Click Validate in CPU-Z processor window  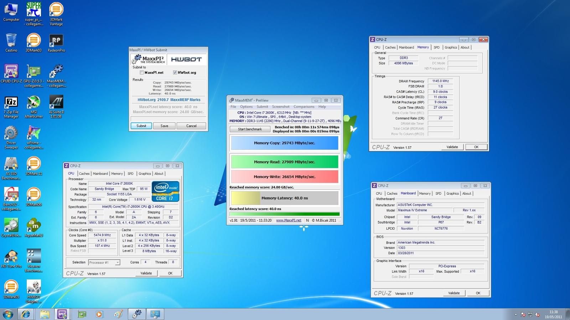coord(146,273)
